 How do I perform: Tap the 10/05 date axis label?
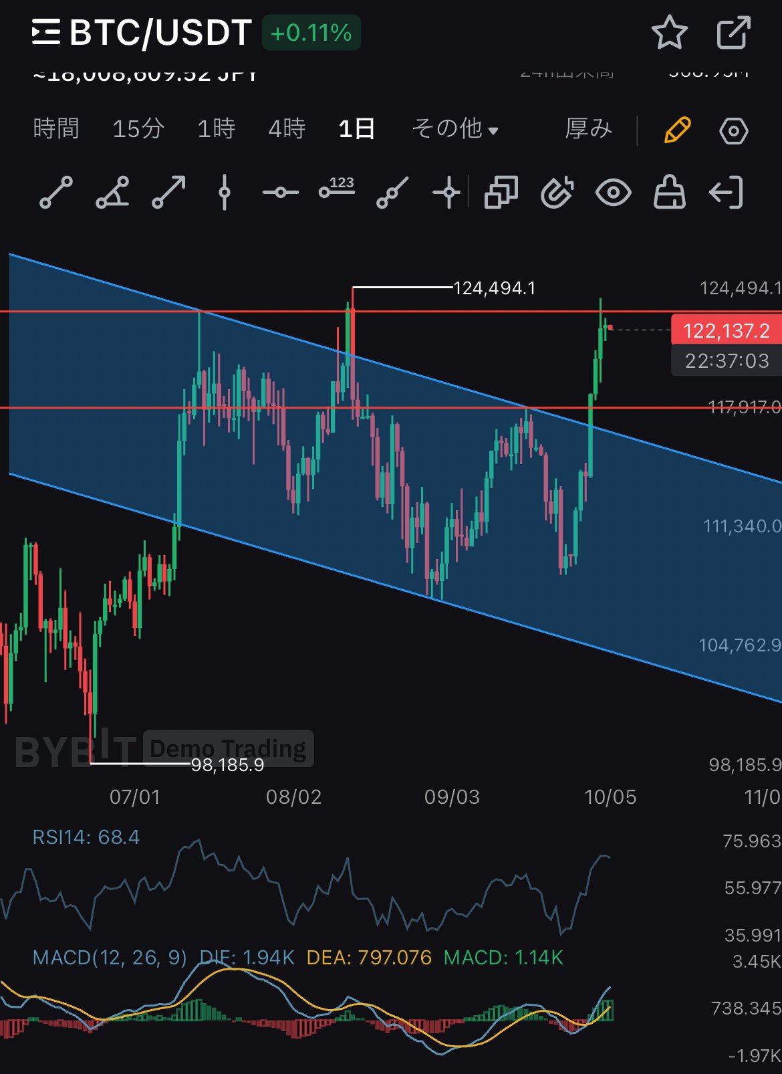610,797
